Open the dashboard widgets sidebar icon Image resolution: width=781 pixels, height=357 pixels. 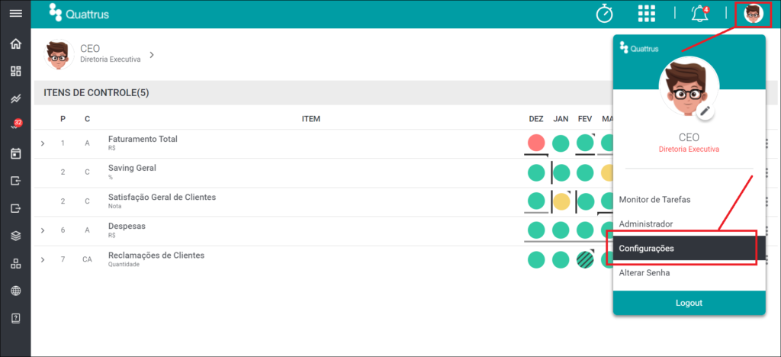15,71
